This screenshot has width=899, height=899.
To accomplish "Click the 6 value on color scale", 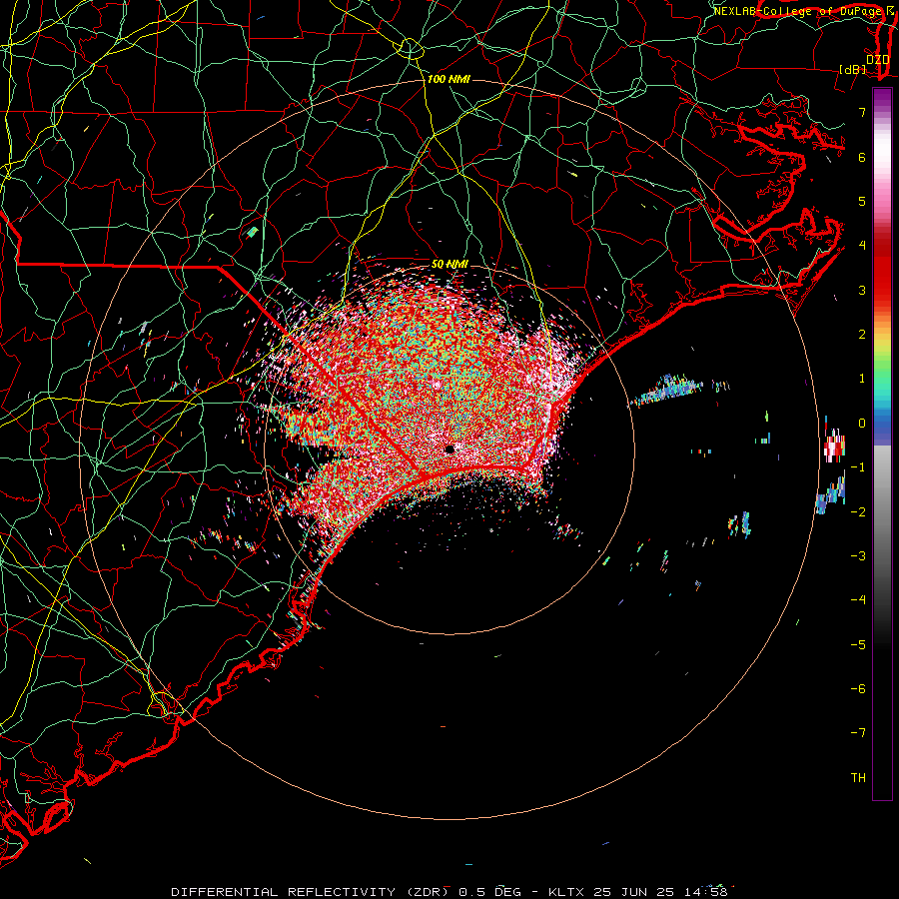I will click(862, 157).
